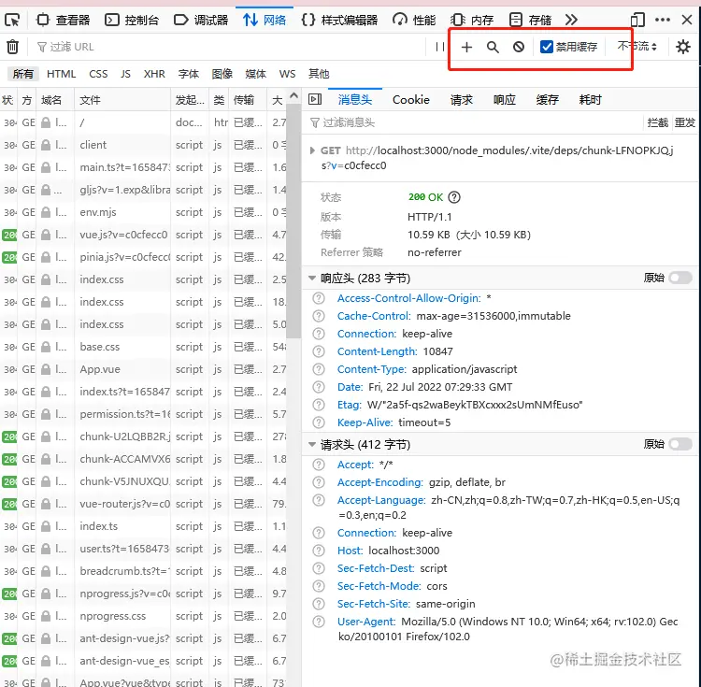Click the 拦截 block button

coord(657,122)
